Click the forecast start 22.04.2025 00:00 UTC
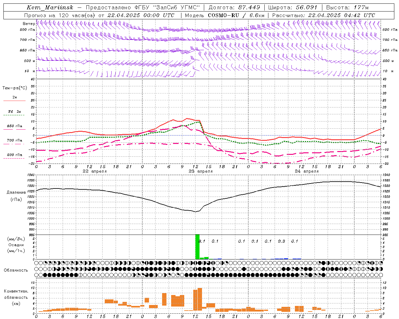The image size is (399, 319). tap(141, 15)
